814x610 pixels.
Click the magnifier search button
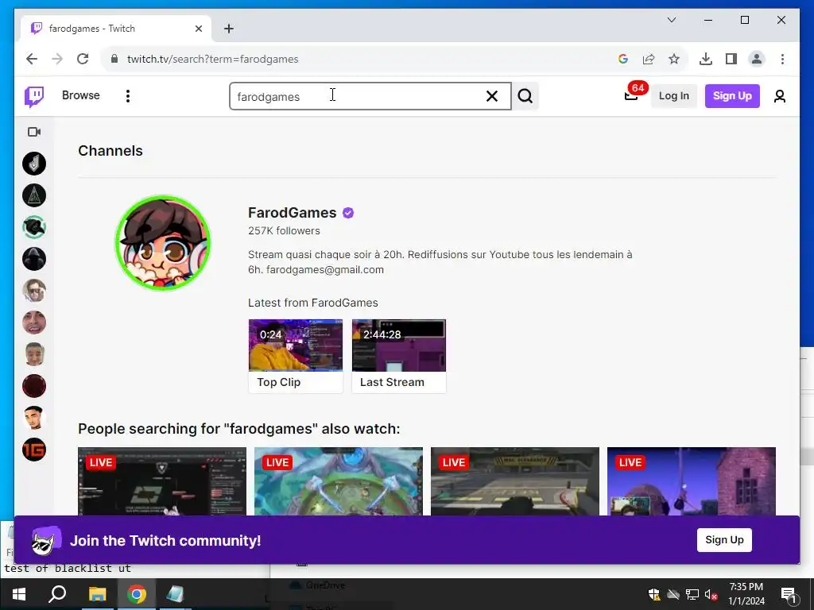(525, 96)
